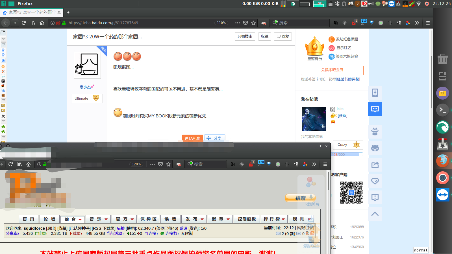
Task: Click the blue chat message icon in the Tieba sidebar
Action: [x=375, y=109]
